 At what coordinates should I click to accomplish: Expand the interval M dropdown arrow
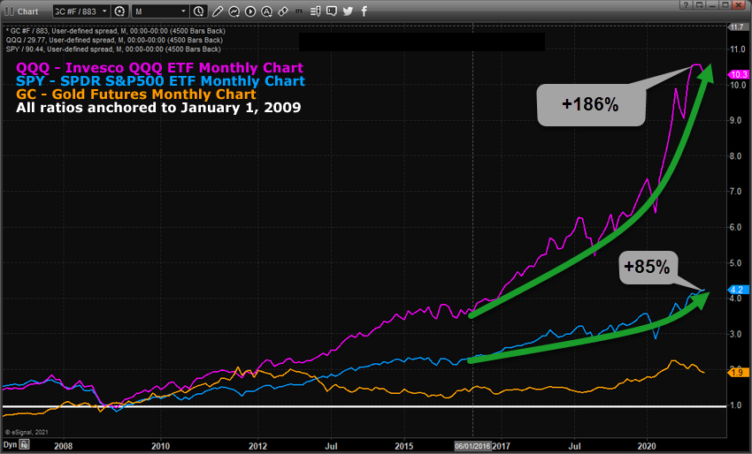(183, 11)
